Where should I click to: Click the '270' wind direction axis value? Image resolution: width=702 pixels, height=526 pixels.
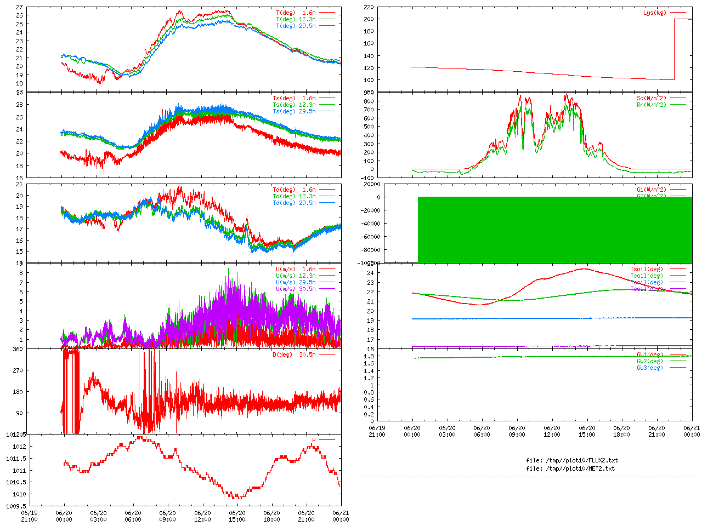coord(18,370)
